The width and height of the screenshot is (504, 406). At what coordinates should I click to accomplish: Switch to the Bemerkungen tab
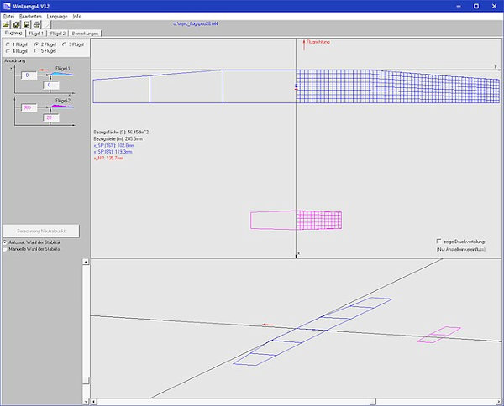pos(85,34)
